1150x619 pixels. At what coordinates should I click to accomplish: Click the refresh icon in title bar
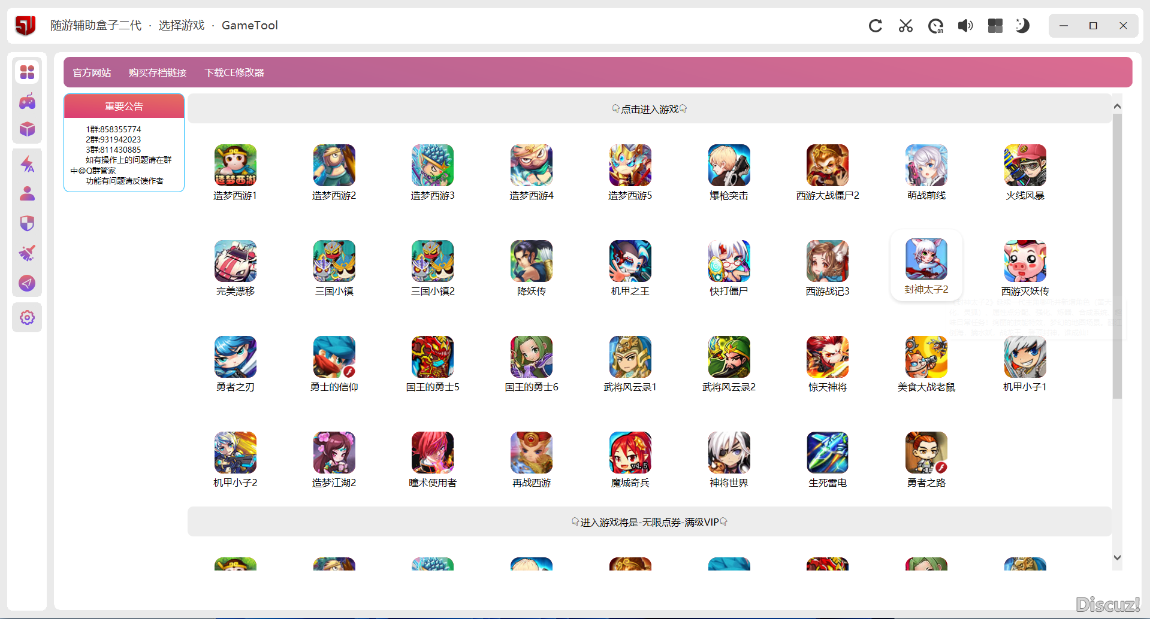(876, 26)
